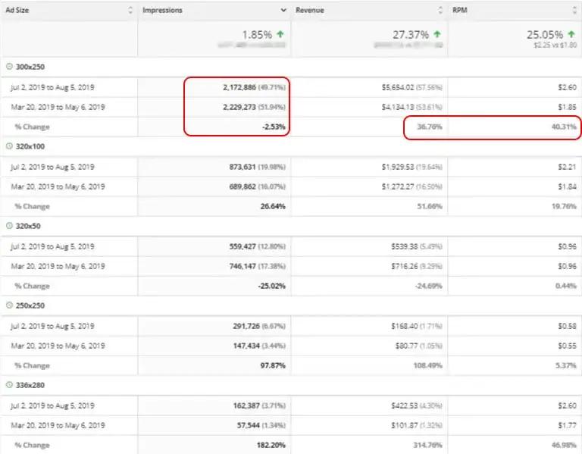
Task: Click the 40.31% RPM change
Action: click(x=564, y=127)
